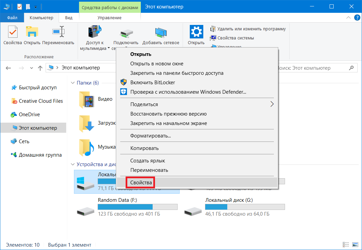Go back with the back arrow

pyautogui.click(x=8, y=68)
